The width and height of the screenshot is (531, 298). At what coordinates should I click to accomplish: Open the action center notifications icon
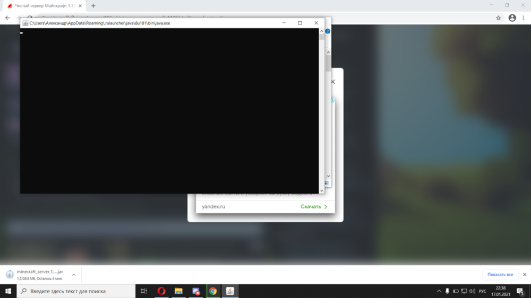tap(520, 291)
